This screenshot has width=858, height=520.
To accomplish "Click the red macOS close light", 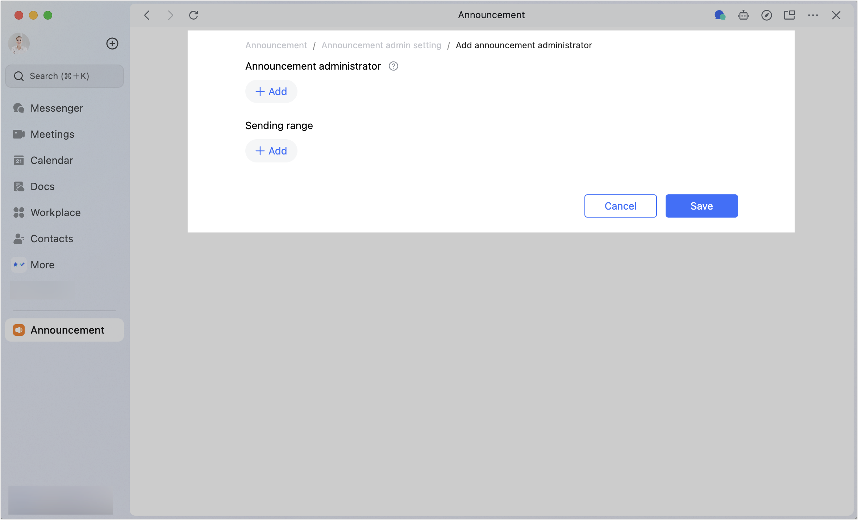I will click(x=19, y=15).
